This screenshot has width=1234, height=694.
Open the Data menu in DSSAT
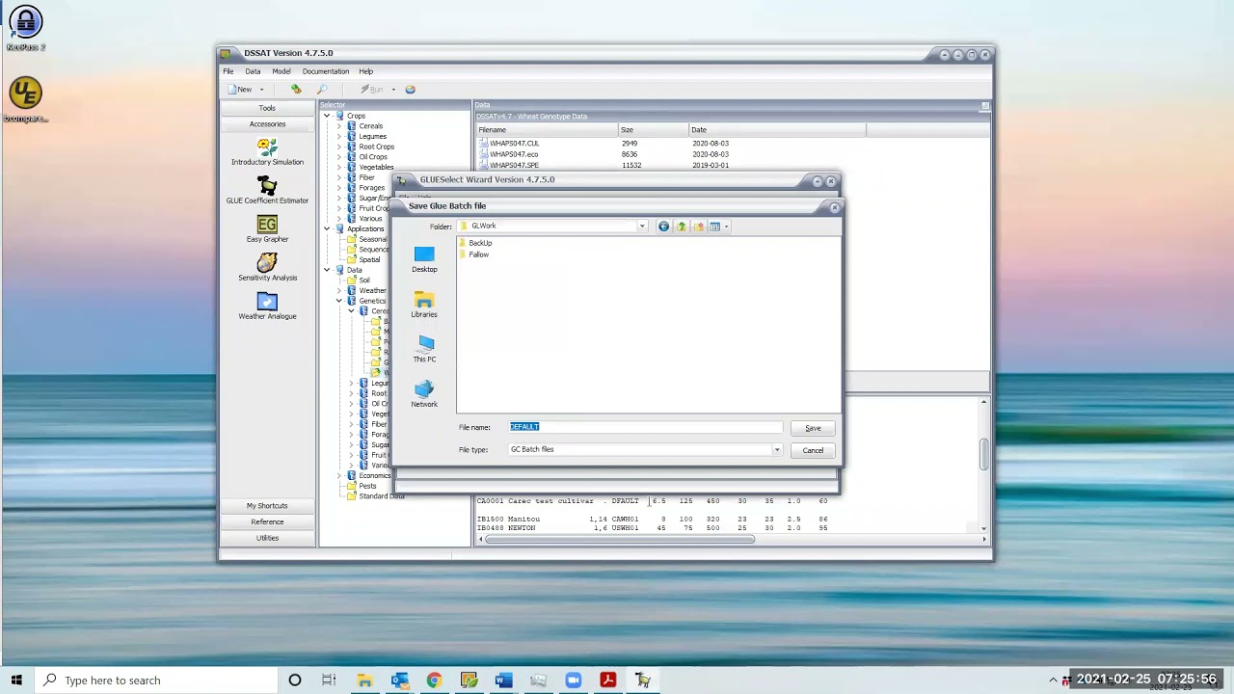253,71
